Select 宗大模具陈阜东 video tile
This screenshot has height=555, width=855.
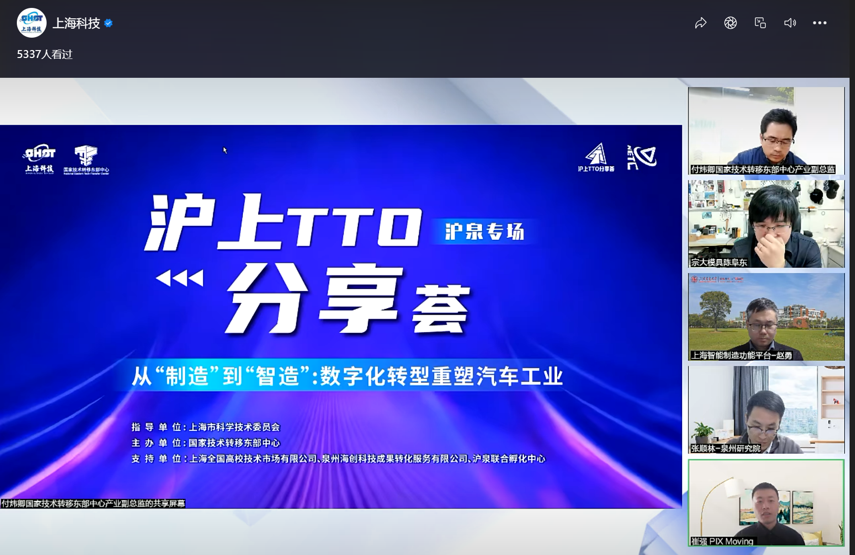(766, 223)
